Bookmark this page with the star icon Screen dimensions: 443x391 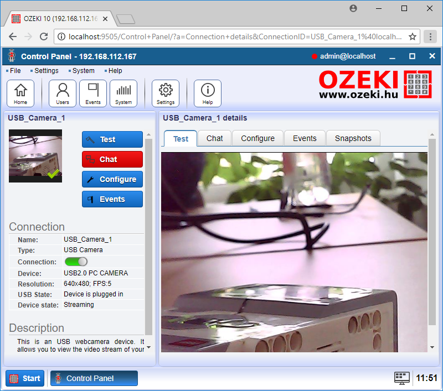(413, 37)
